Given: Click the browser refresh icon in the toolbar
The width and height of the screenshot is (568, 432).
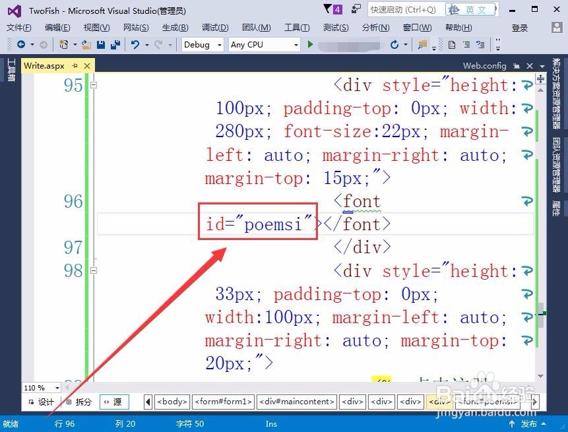Looking at the screenshot, I should [x=394, y=45].
